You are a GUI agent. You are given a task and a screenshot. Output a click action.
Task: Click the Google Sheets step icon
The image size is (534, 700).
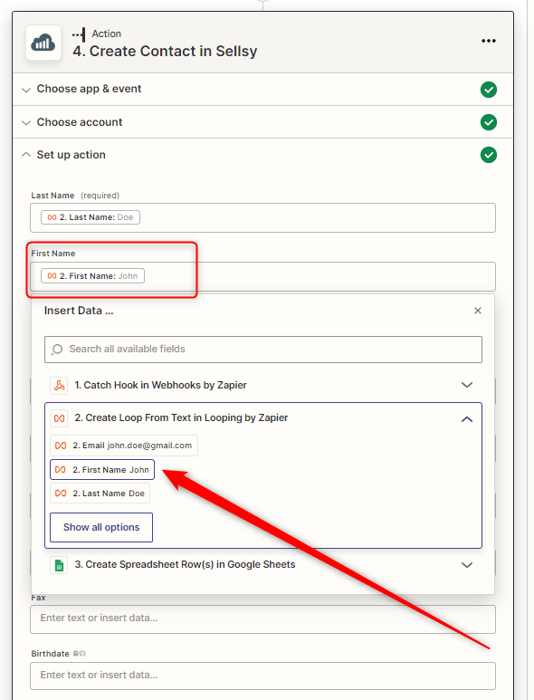[x=59, y=565]
